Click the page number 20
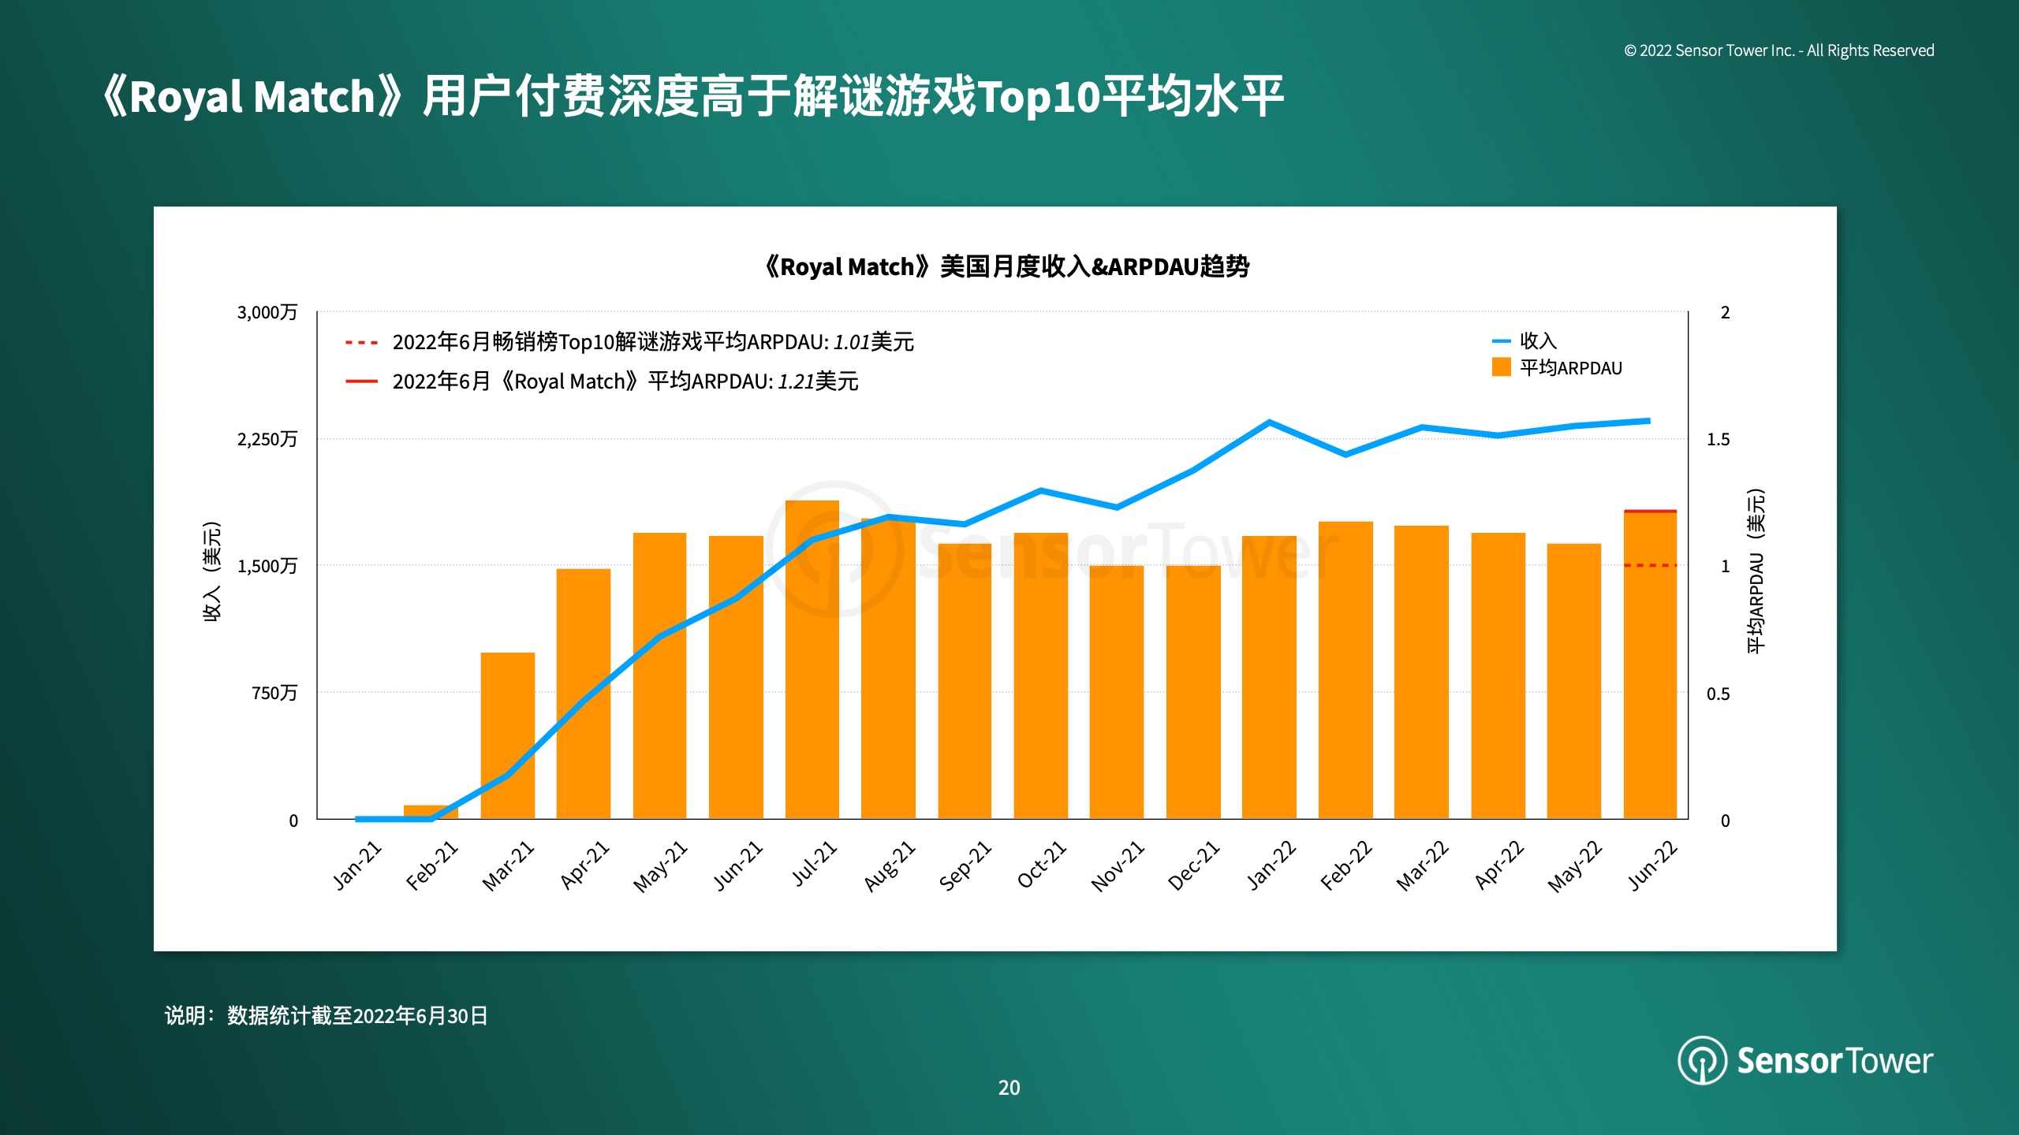The width and height of the screenshot is (2019, 1135). click(x=1009, y=1088)
